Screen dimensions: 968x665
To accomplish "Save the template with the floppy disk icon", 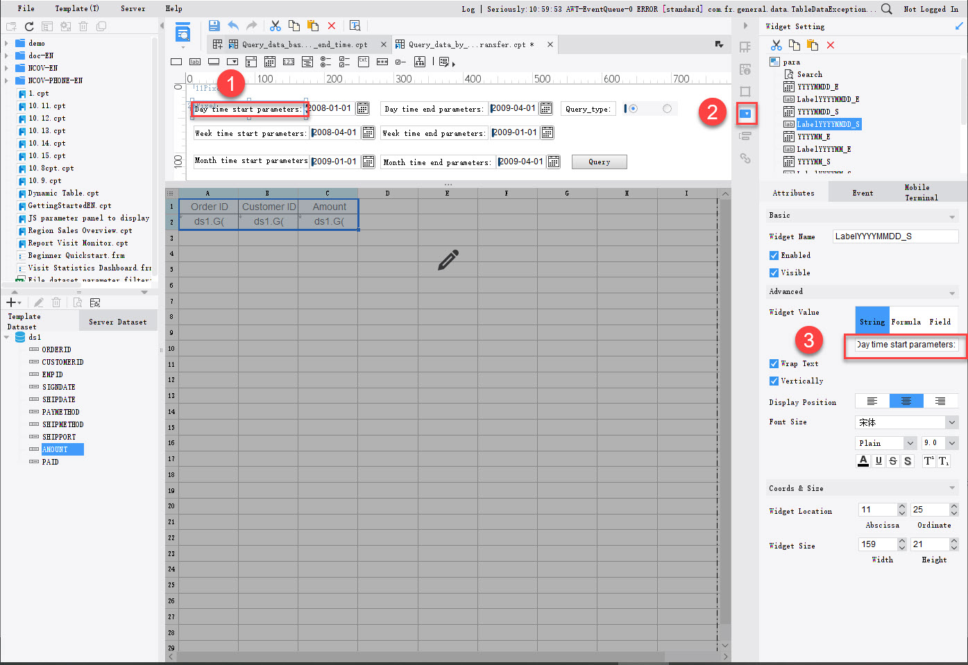I will pyautogui.click(x=214, y=26).
